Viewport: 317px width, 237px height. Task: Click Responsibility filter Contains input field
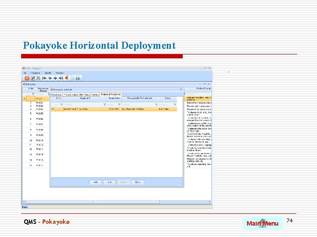coord(138,104)
